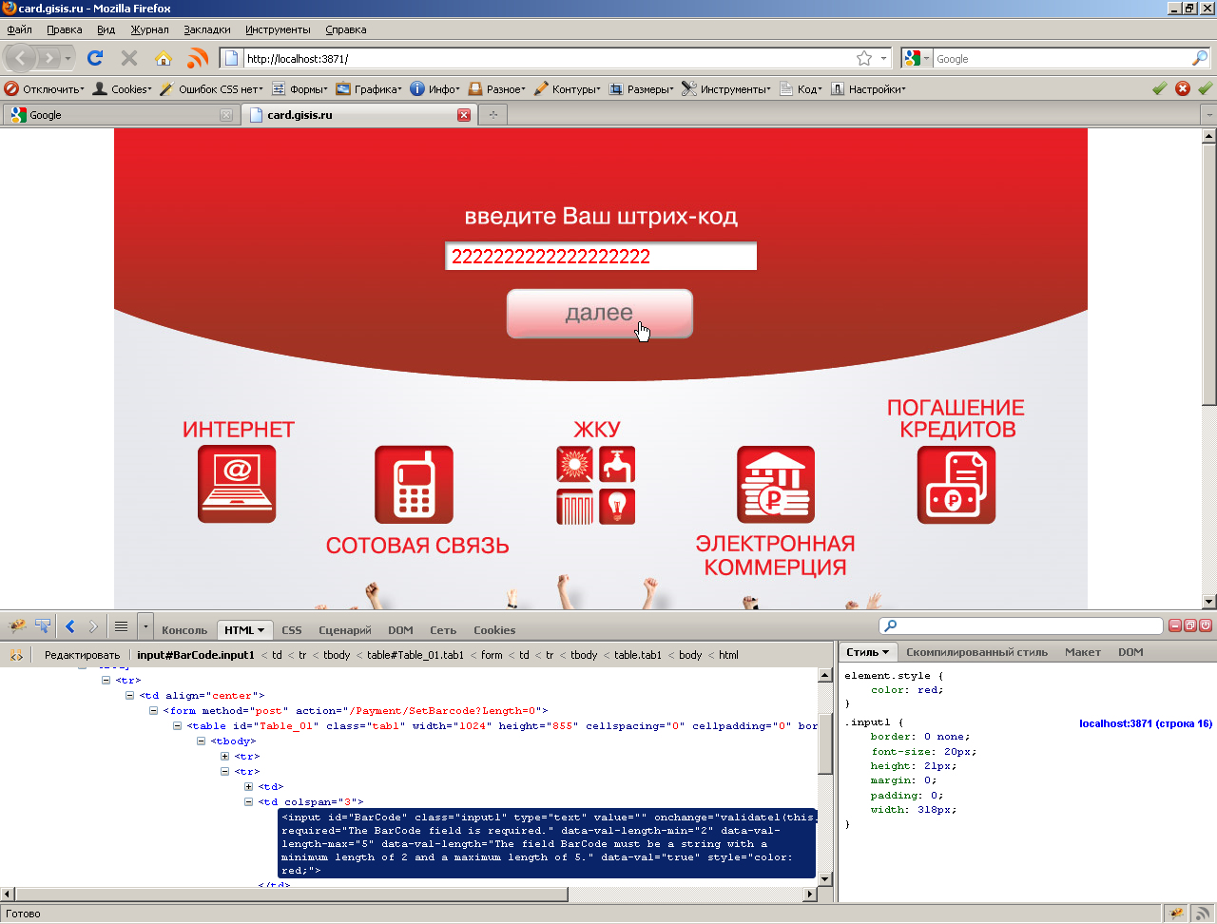This screenshot has height=924, width=1217.
Task: Click the RSS icon in the status bar
Action: click(x=1203, y=914)
